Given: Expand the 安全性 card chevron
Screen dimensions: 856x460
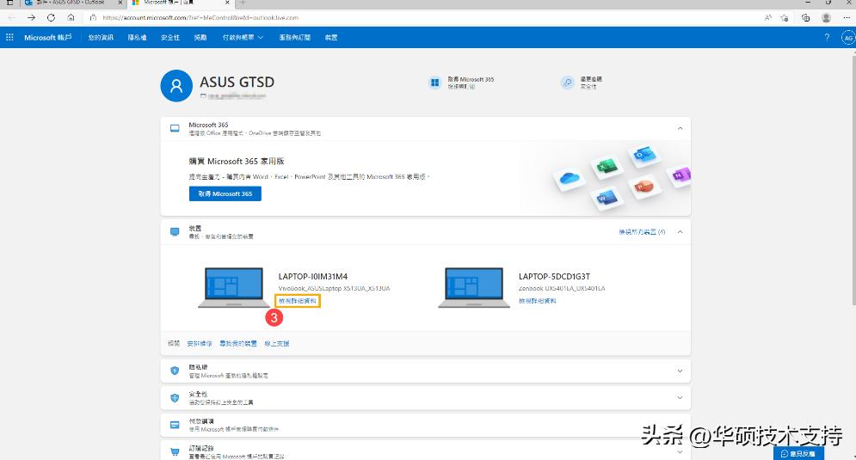Looking at the screenshot, I should click(x=680, y=397).
